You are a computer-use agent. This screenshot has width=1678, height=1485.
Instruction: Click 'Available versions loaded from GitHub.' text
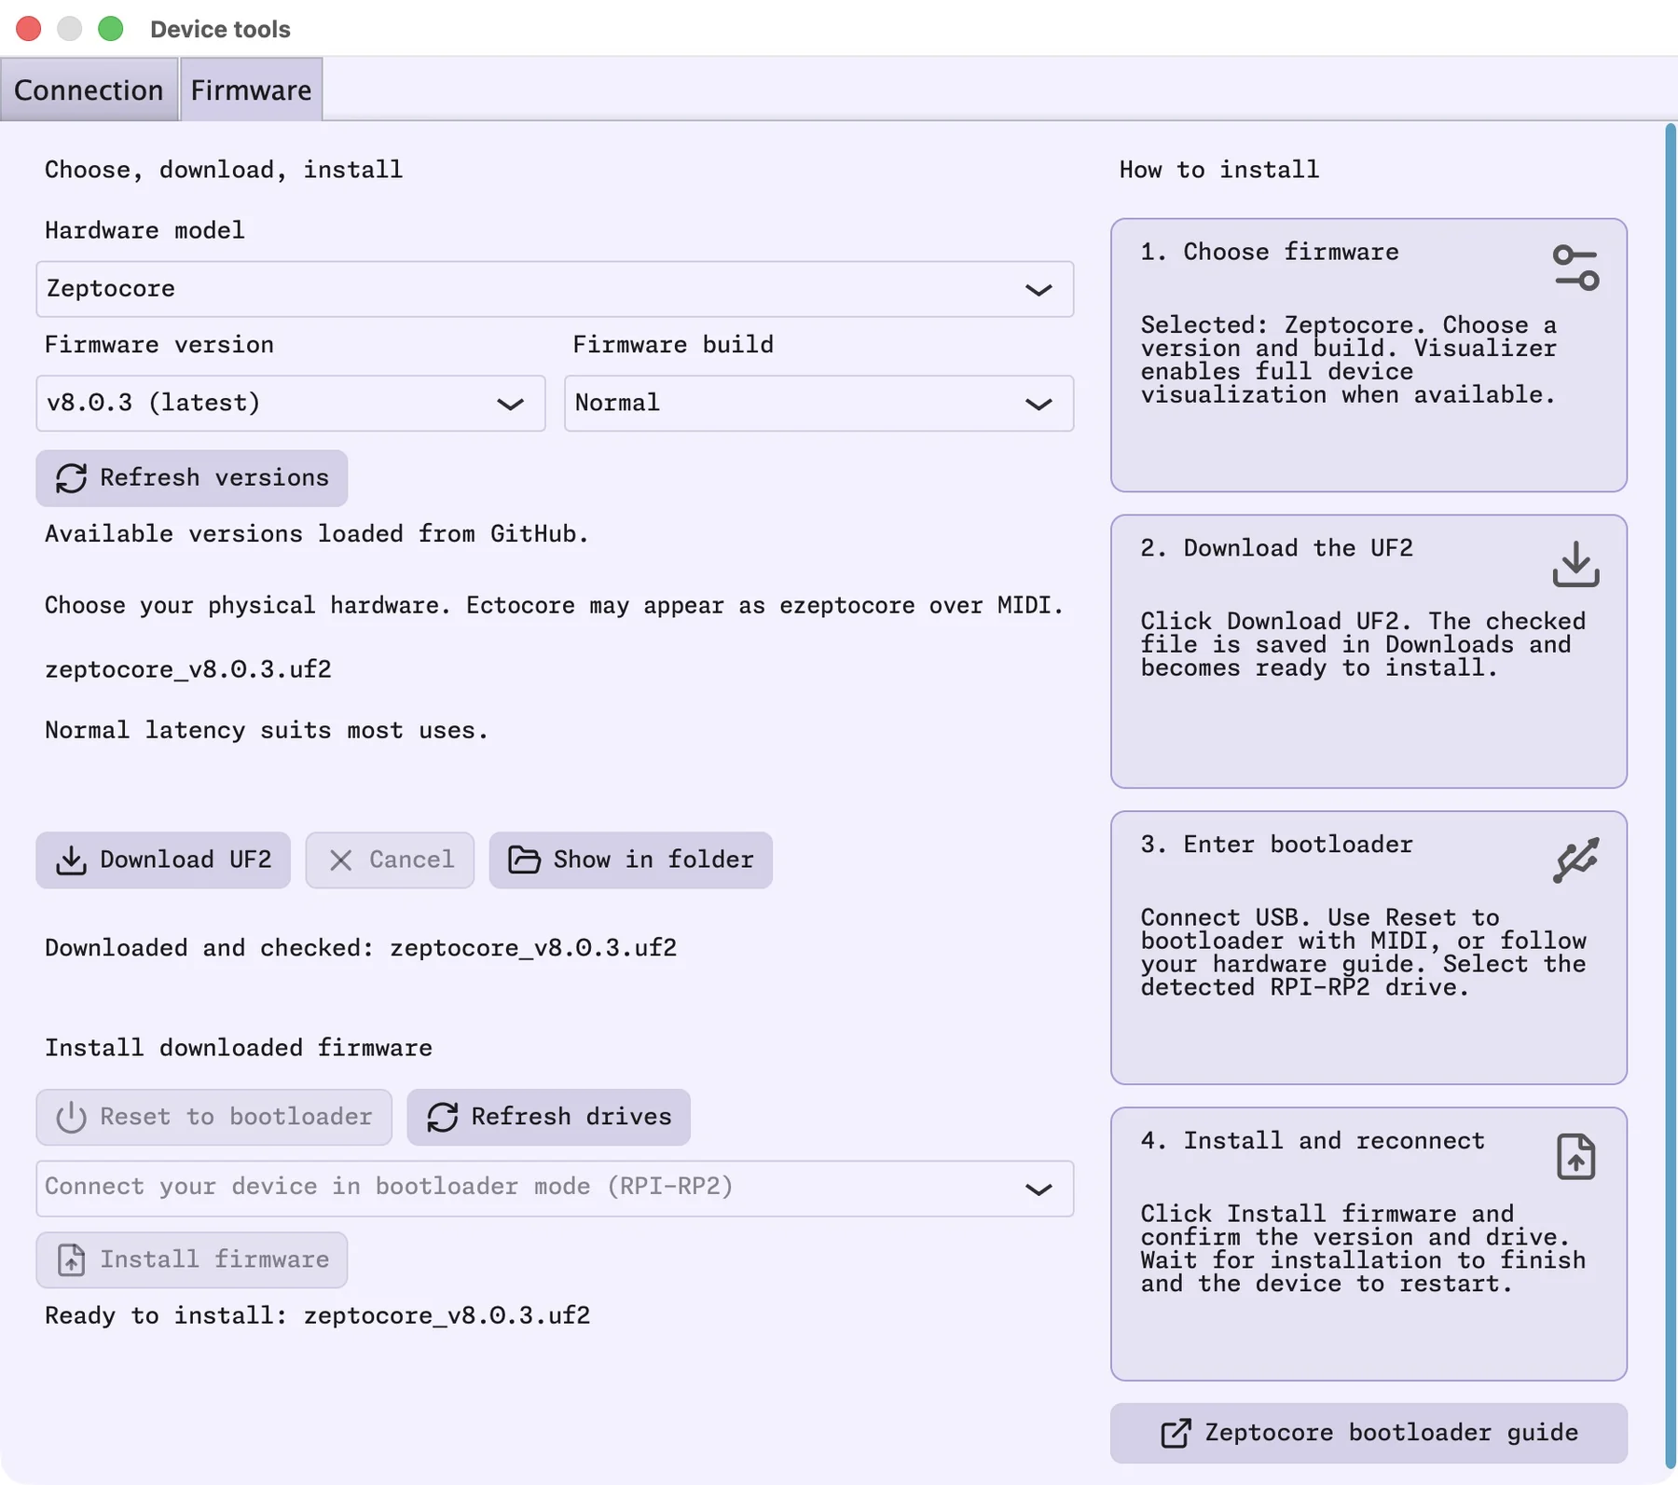coord(317,534)
